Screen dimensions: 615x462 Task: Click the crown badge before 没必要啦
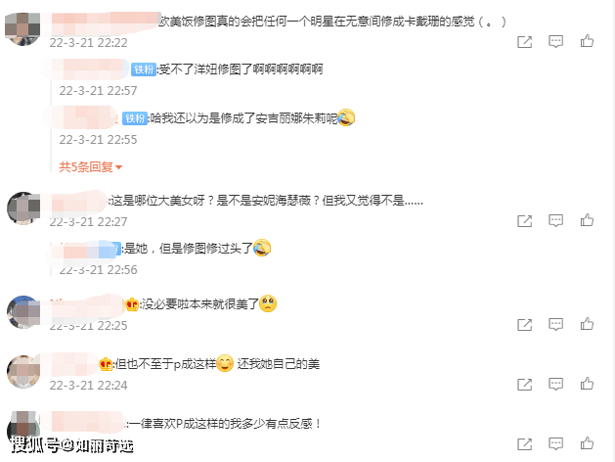coord(132,304)
